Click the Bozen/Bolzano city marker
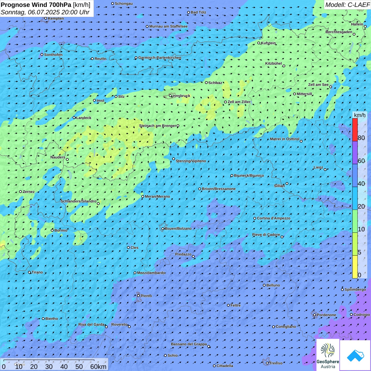 pos(163,229)
